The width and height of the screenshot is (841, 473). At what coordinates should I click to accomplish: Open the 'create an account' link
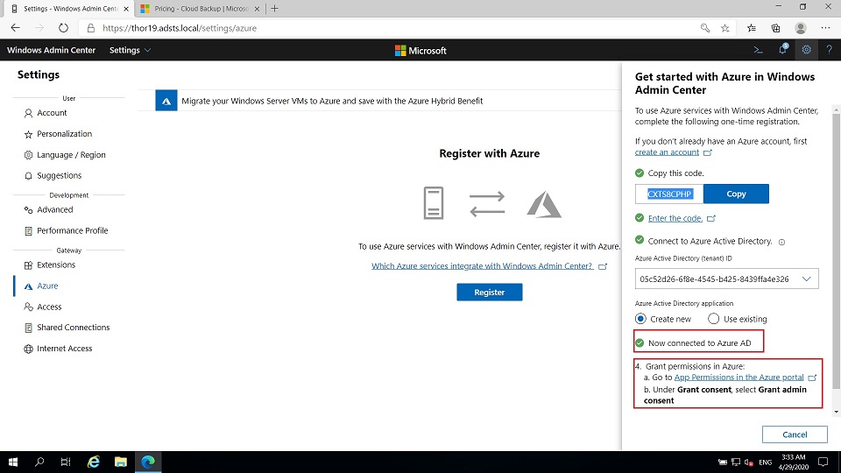coord(667,152)
